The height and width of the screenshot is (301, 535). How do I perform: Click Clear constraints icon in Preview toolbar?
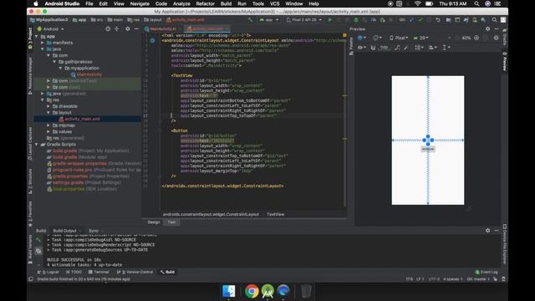(397, 48)
